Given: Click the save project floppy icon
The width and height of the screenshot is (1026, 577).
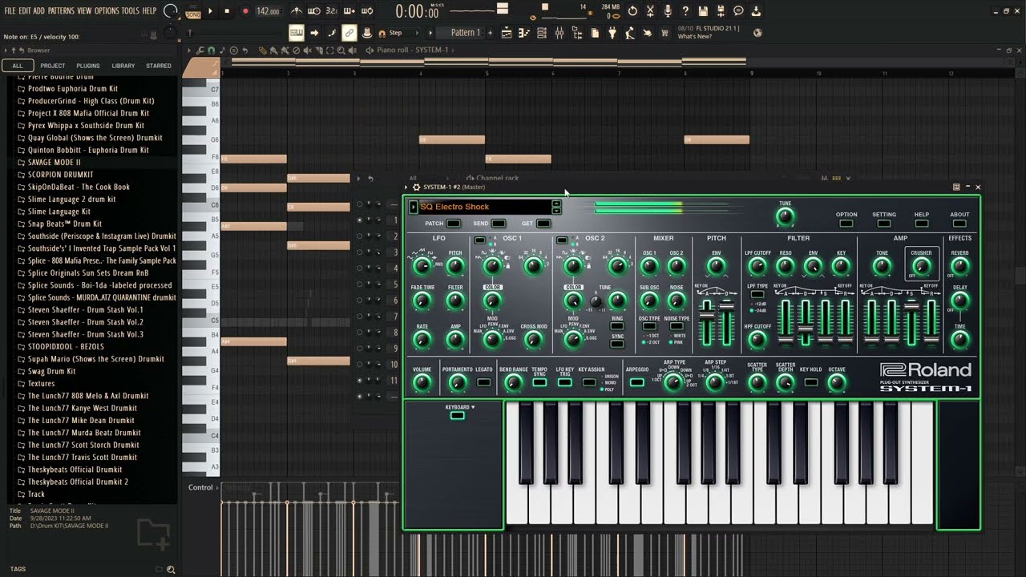Looking at the screenshot, I should point(703,11).
